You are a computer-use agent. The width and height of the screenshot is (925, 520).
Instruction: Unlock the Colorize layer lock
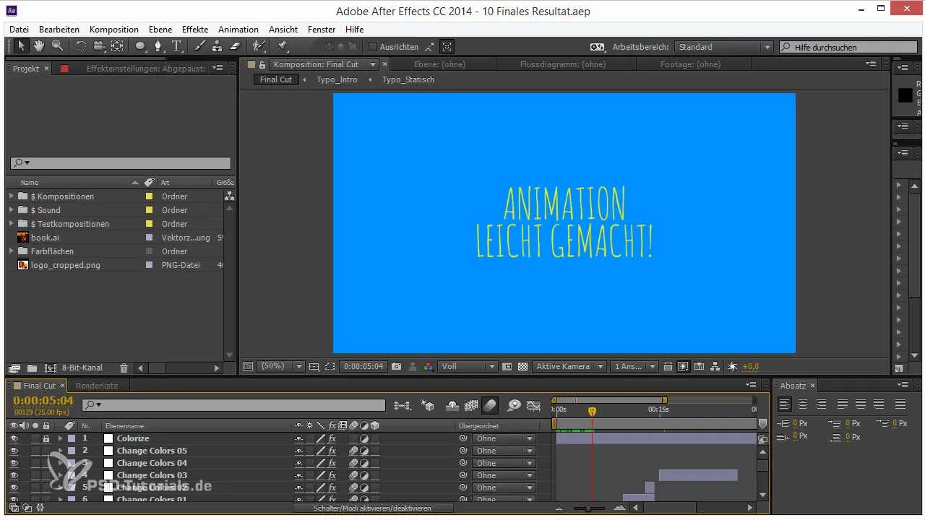click(x=46, y=438)
